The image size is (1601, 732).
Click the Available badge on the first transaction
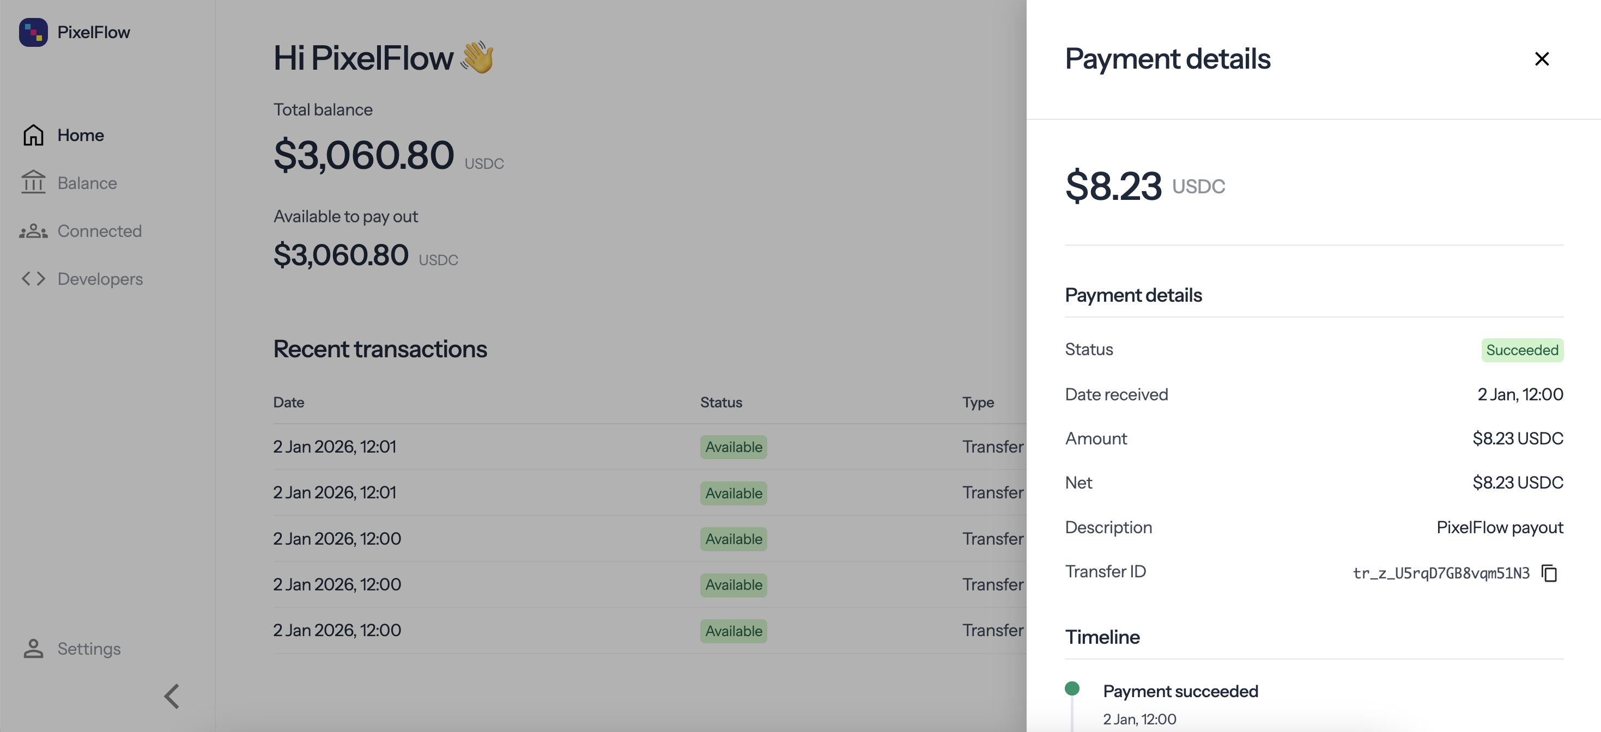pos(733,447)
